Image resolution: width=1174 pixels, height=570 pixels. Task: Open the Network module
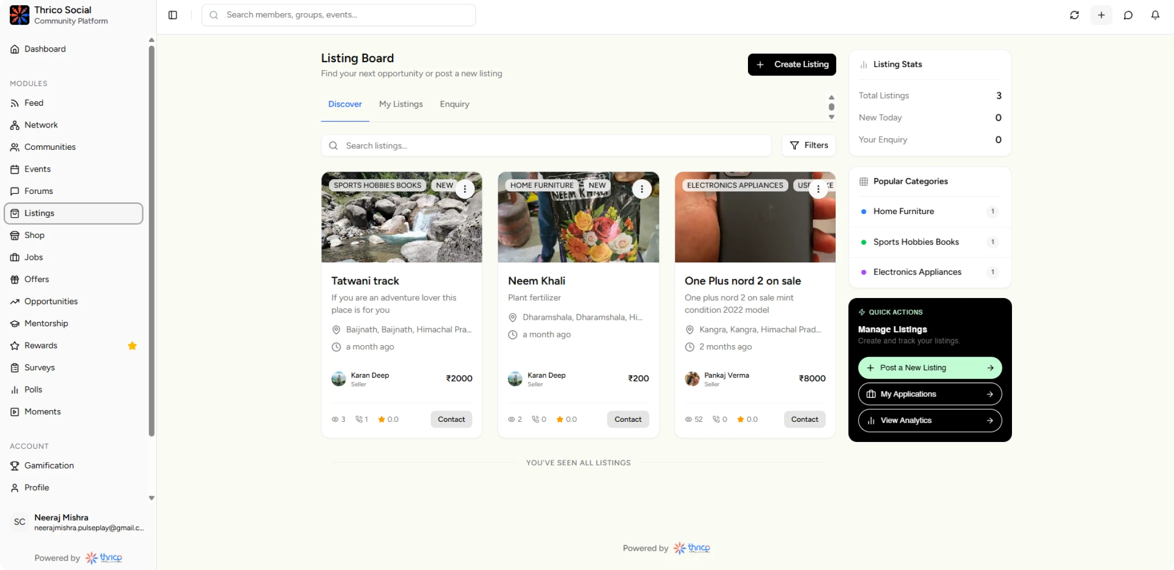(73, 125)
